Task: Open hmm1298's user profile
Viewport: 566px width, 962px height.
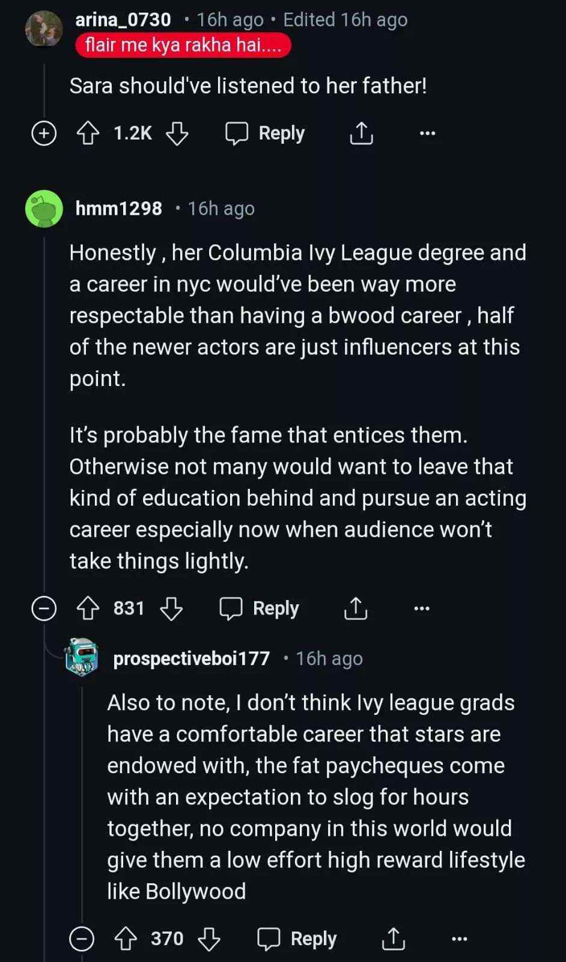Action: [x=118, y=209]
